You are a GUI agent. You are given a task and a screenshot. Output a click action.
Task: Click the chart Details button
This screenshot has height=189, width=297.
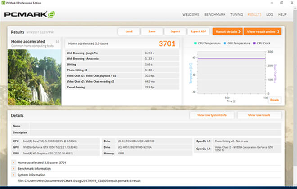274,100
